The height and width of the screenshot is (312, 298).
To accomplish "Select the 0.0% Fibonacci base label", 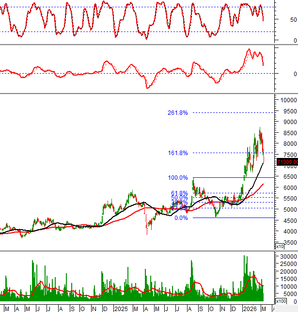I will [x=180, y=218].
